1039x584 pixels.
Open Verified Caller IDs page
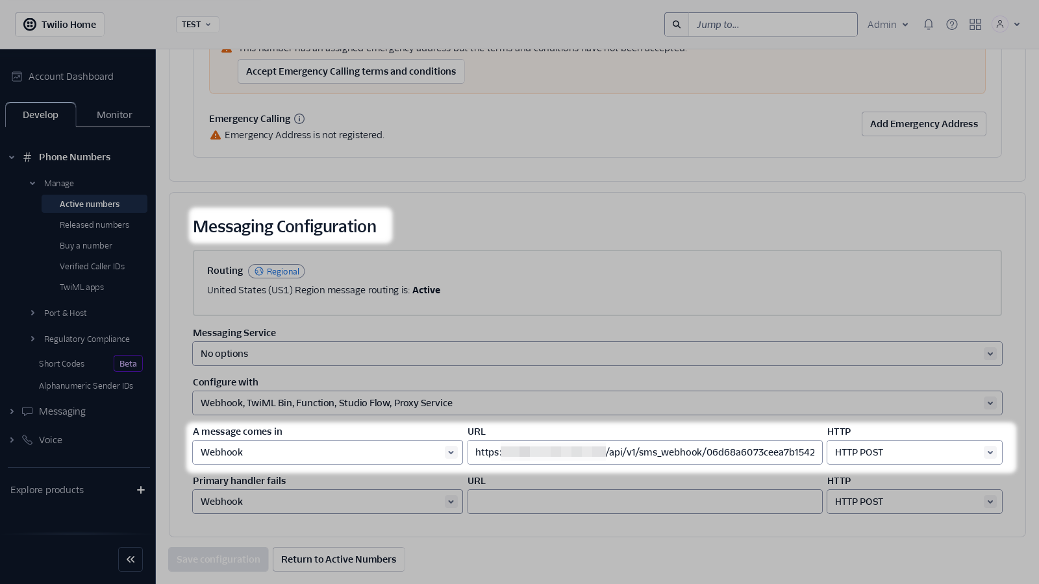point(92,267)
